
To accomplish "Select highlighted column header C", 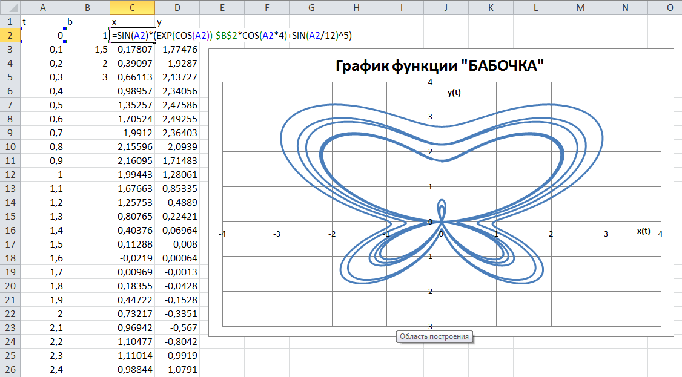I will pyautogui.click(x=132, y=7).
